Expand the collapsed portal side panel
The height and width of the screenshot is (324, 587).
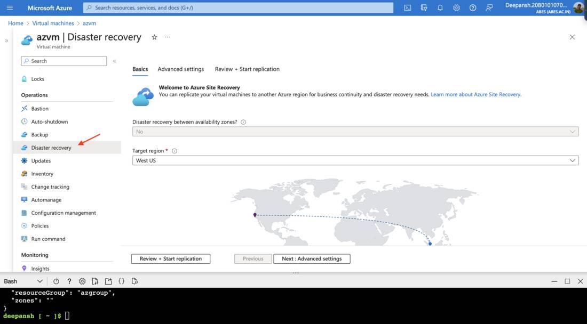click(x=6, y=40)
